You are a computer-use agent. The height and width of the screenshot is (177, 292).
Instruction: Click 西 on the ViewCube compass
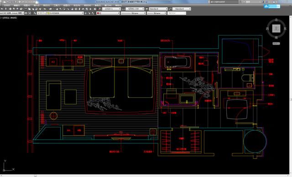click(268, 29)
